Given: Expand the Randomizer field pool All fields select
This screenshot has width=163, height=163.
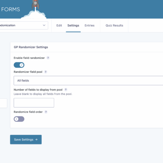Looking at the screenshot, I should pos(88,81).
